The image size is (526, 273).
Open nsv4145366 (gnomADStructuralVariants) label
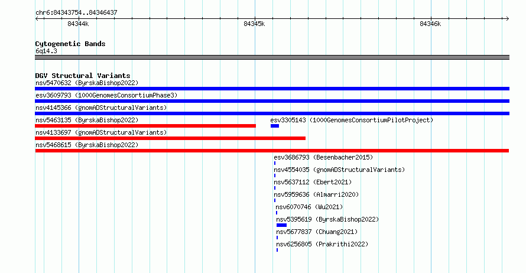101,108
